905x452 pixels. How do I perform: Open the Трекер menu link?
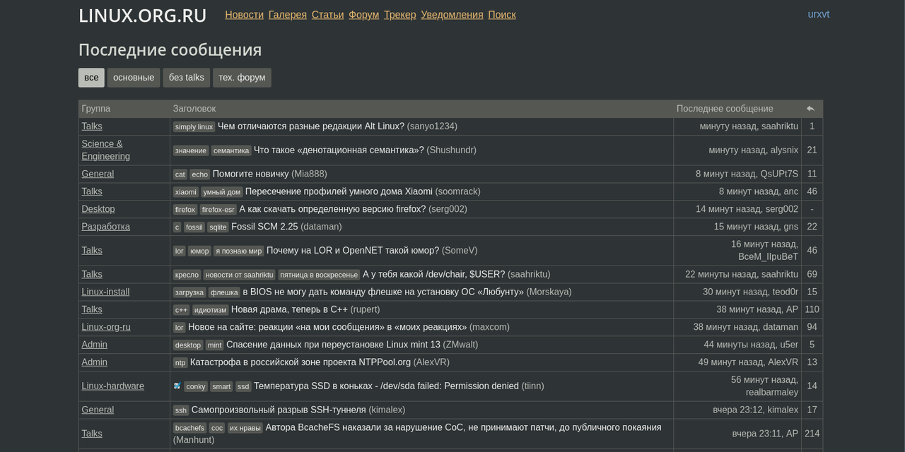click(400, 15)
